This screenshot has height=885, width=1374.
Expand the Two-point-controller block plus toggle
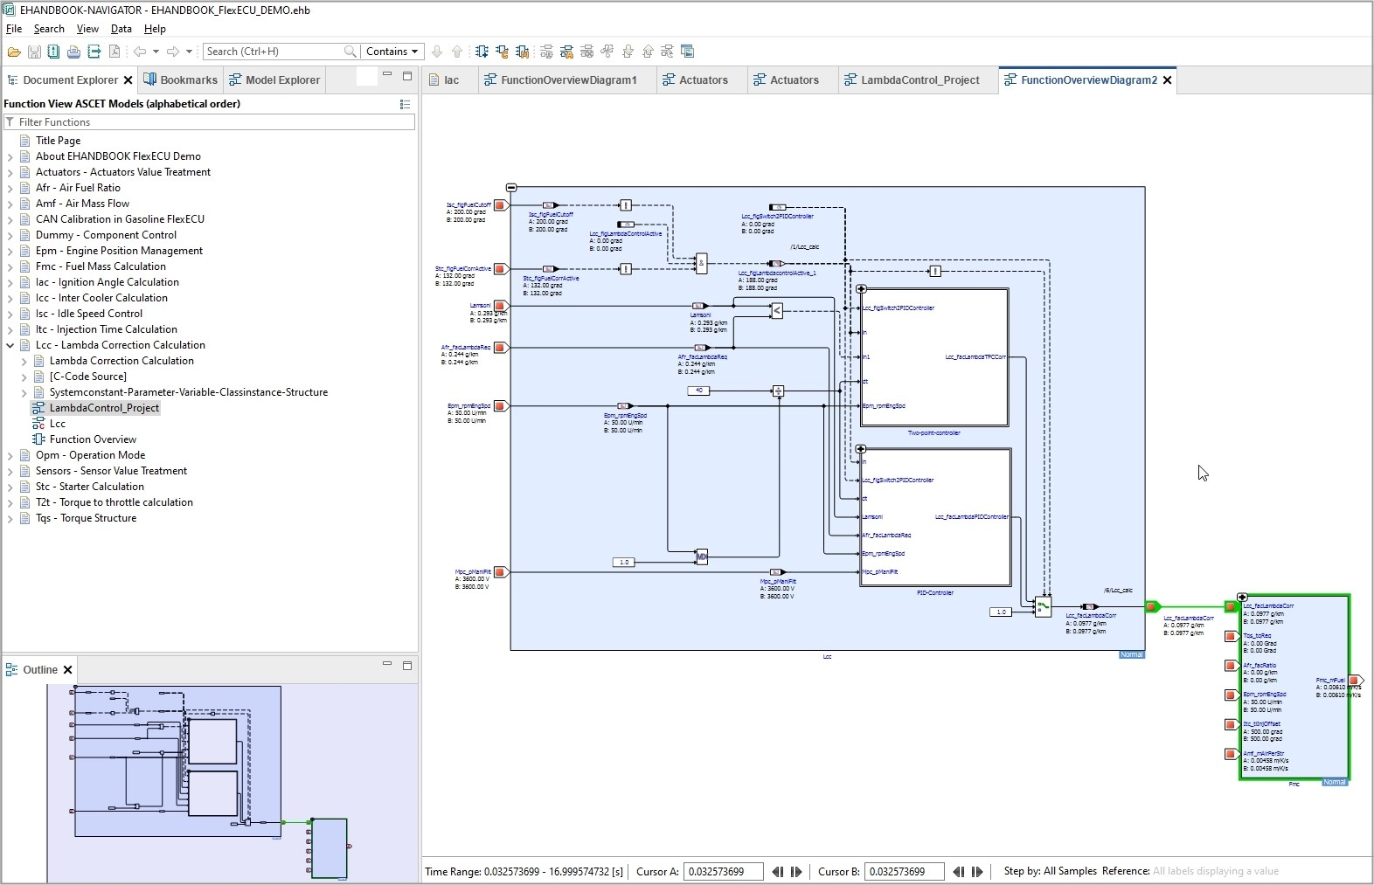861,289
